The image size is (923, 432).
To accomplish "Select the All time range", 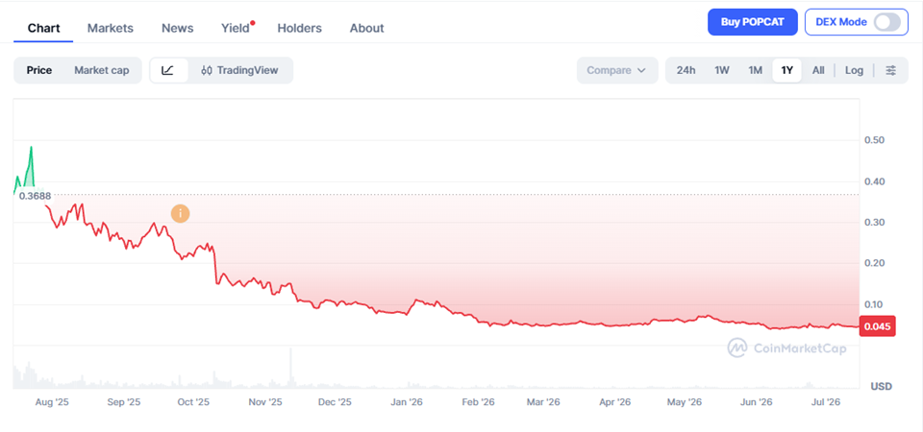I will pos(818,70).
